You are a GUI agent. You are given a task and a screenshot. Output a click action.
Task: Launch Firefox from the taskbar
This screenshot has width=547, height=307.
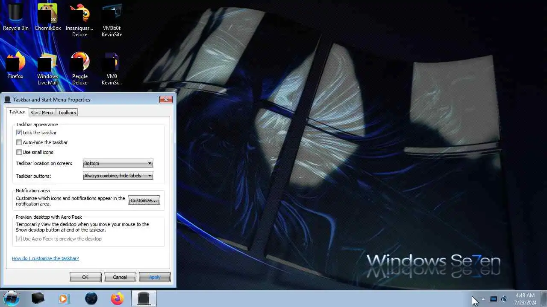117,298
